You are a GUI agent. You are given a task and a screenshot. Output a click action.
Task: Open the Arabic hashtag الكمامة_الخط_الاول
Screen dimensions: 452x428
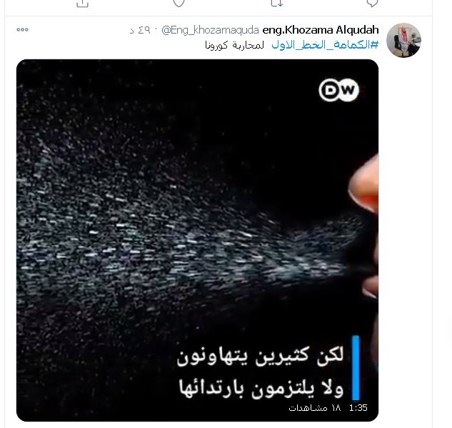pyautogui.click(x=325, y=45)
